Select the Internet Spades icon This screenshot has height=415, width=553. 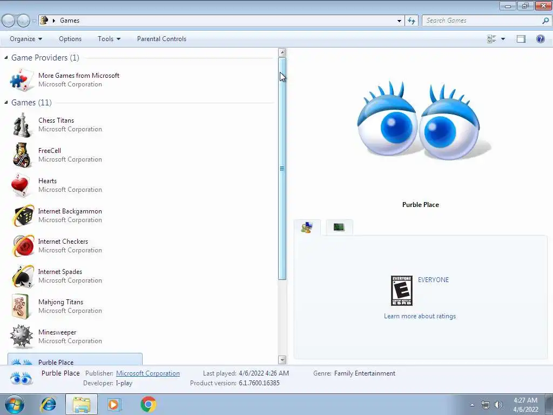tap(23, 276)
